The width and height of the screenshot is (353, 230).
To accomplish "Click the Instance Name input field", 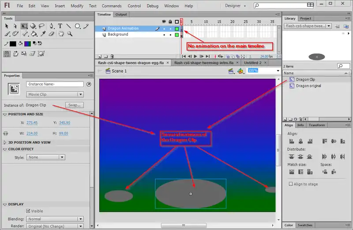I will tap(55, 84).
